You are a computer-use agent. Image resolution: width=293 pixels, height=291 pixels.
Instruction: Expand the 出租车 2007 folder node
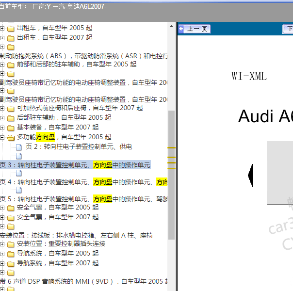[x=2, y=38]
